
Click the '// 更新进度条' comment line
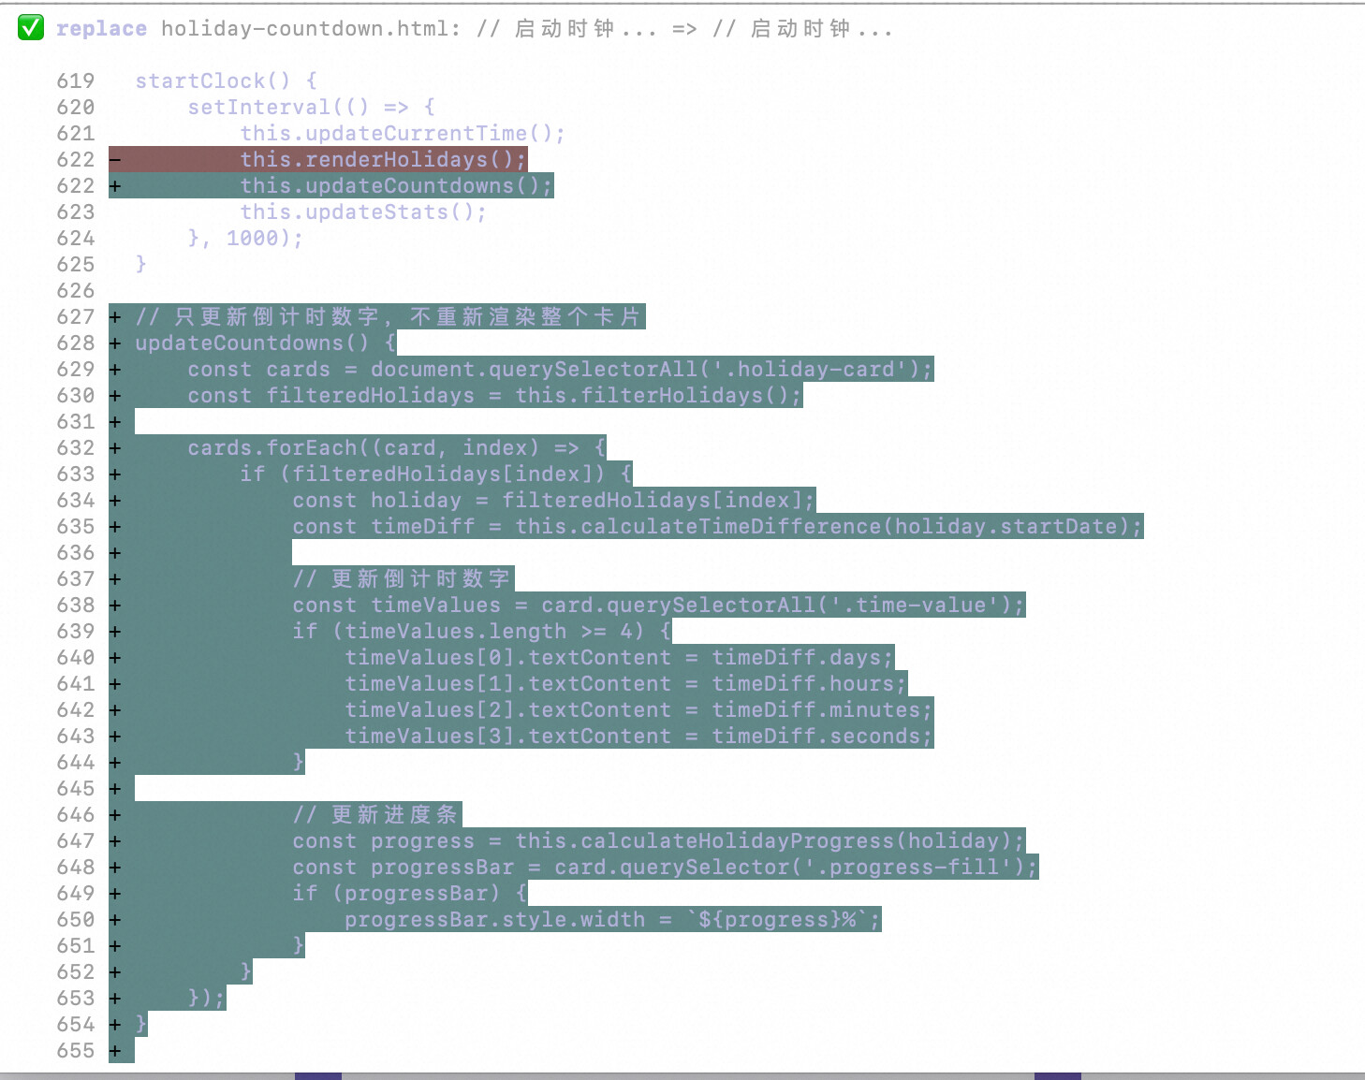click(x=374, y=815)
